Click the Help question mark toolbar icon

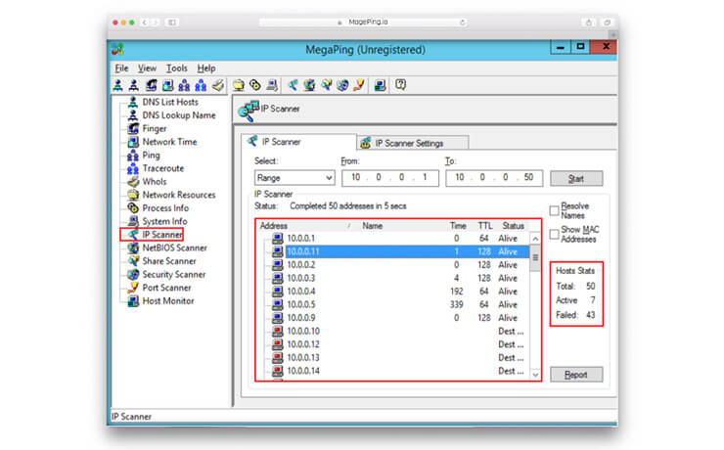(x=400, y=85)
